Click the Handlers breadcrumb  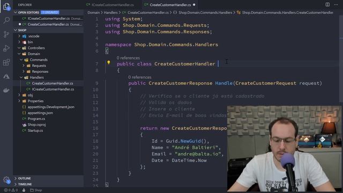coord(110,13)
